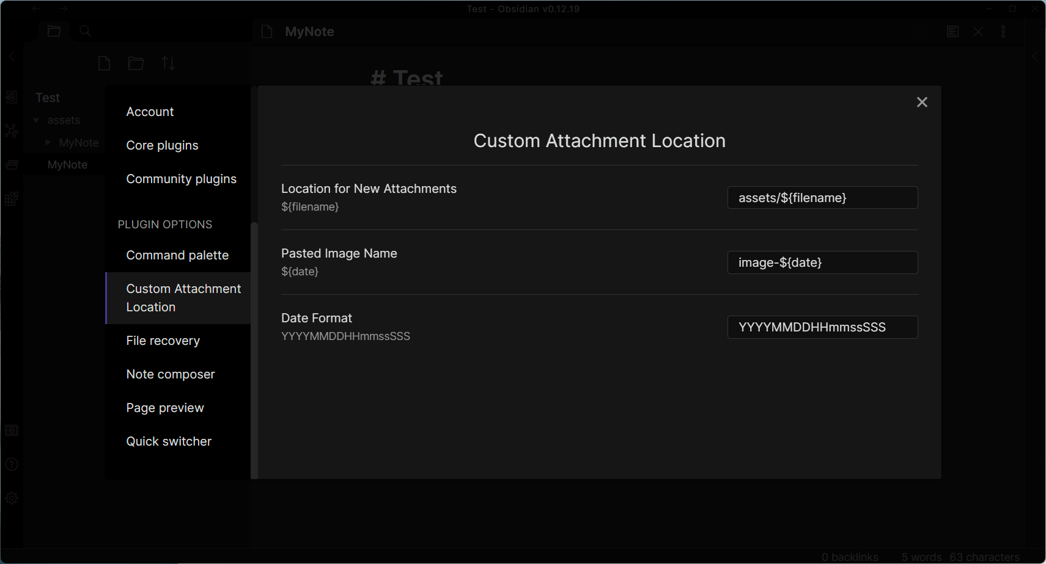Collapse the left sidebar with the chevron
Screen dimensions: 1046x564
[12, 56]
